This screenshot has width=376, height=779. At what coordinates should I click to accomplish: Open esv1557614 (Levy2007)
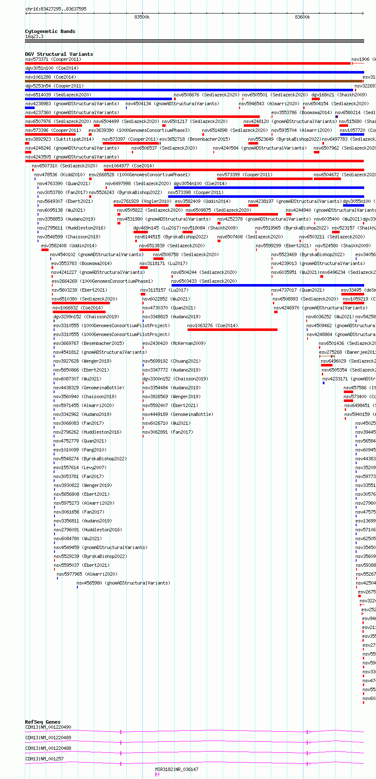[80, 467]
